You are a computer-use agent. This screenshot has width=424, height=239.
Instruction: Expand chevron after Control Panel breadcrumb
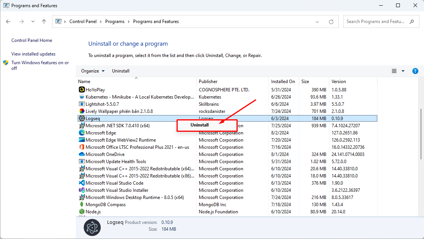101,22
